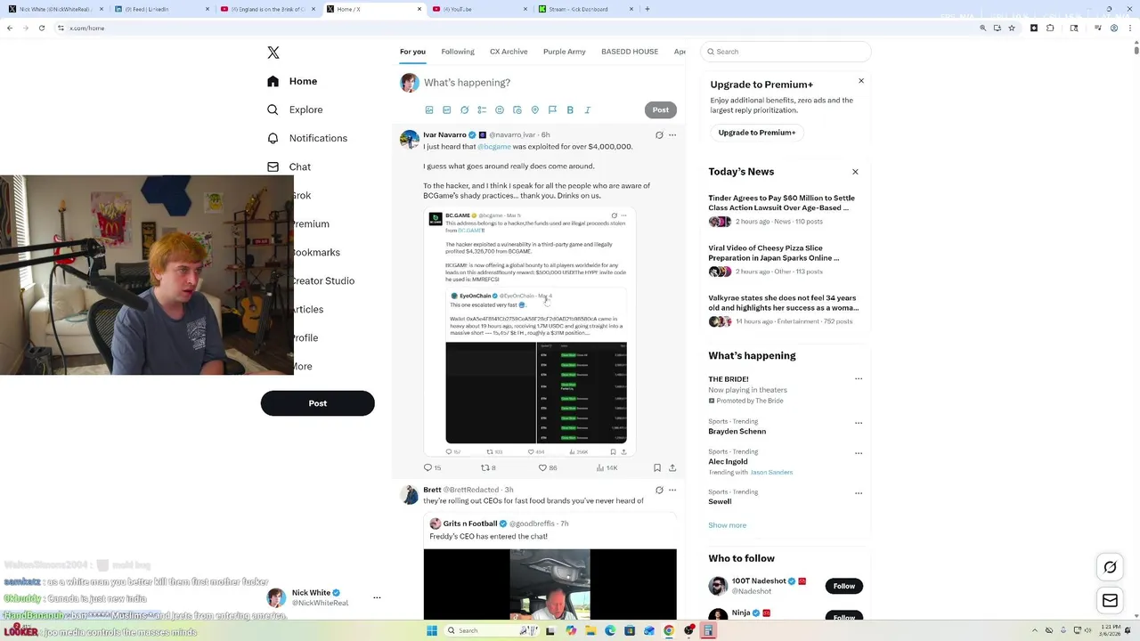View analytics of Ivar Navarro's post
This screenshot has height=641, width=1140.
[x=607, y=467]
